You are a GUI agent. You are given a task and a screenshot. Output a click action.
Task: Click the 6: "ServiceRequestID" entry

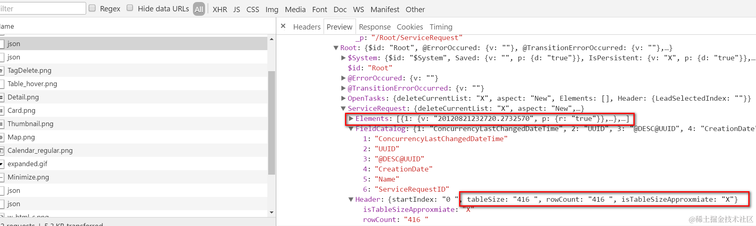pos(406,189)
